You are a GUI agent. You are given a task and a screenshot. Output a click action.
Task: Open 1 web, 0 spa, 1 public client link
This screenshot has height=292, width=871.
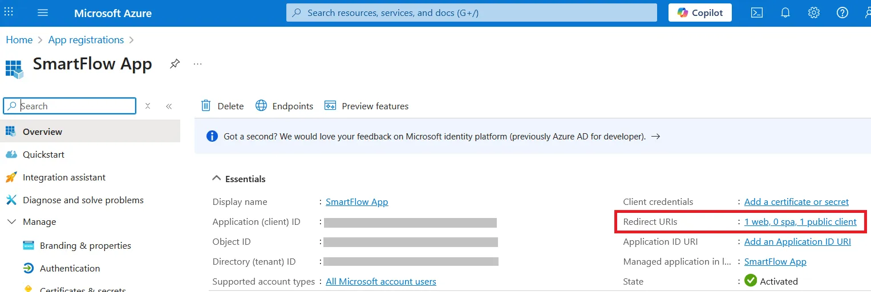click(x=800, y=222)
